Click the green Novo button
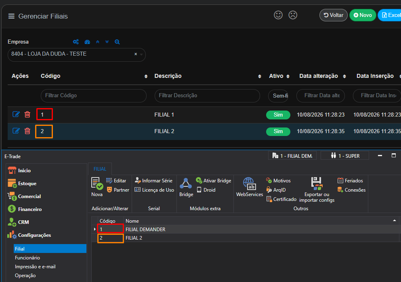The width and height of the screenshot is (401, 282). 363,15
